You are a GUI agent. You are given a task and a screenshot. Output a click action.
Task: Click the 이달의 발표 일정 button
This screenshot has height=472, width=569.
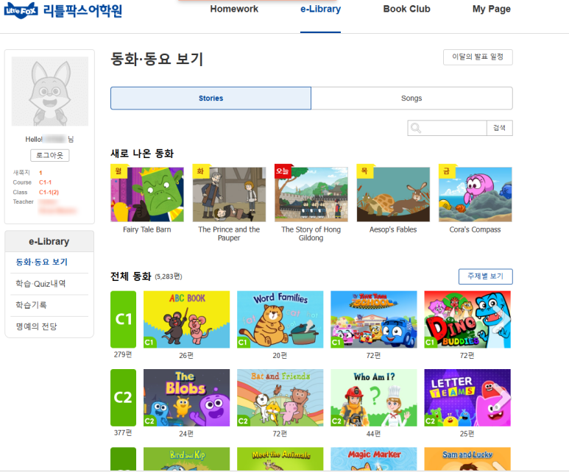(478, 57)
